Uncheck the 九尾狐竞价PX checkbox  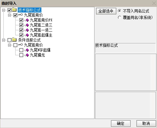coord(21,20)
